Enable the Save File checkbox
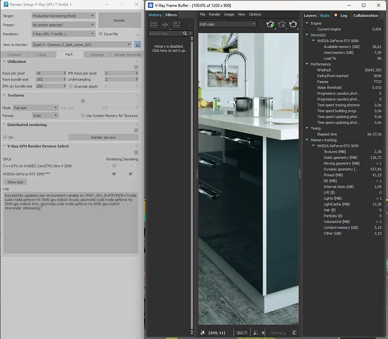This screenshot has height=339, width=388. pyautogui.click(x=101, y=34)
